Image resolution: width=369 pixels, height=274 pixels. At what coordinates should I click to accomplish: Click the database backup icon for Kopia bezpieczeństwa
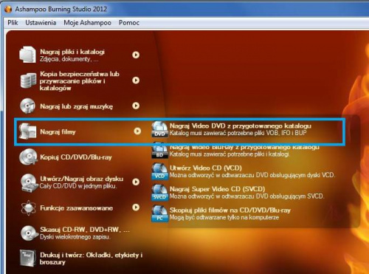pyautogui.click(x=28, y=81)
